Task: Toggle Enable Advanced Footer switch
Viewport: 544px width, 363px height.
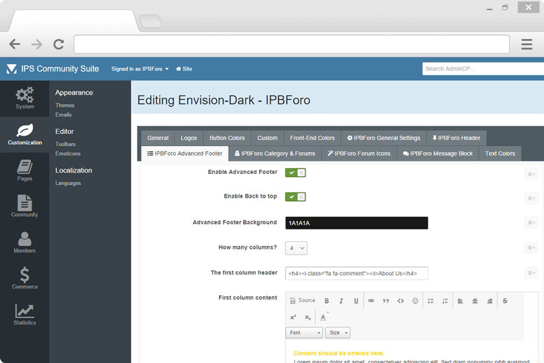Action: pyautogui.click(x=295, y=173)
